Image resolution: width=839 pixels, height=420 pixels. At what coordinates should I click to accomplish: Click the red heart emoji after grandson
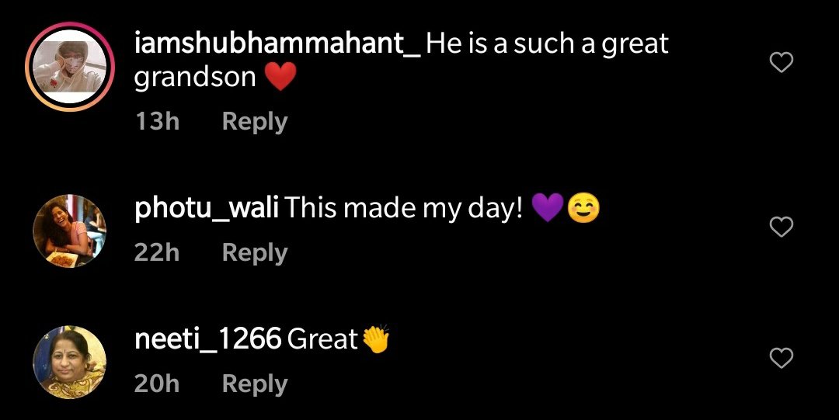tap(280, 77)
